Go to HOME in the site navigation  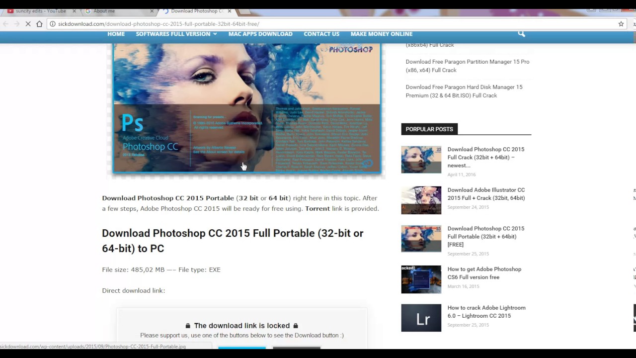coord(116,34)
